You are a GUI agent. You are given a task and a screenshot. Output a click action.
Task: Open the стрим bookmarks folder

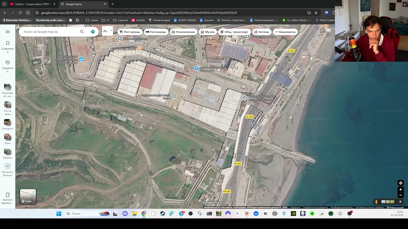(92, 20)
